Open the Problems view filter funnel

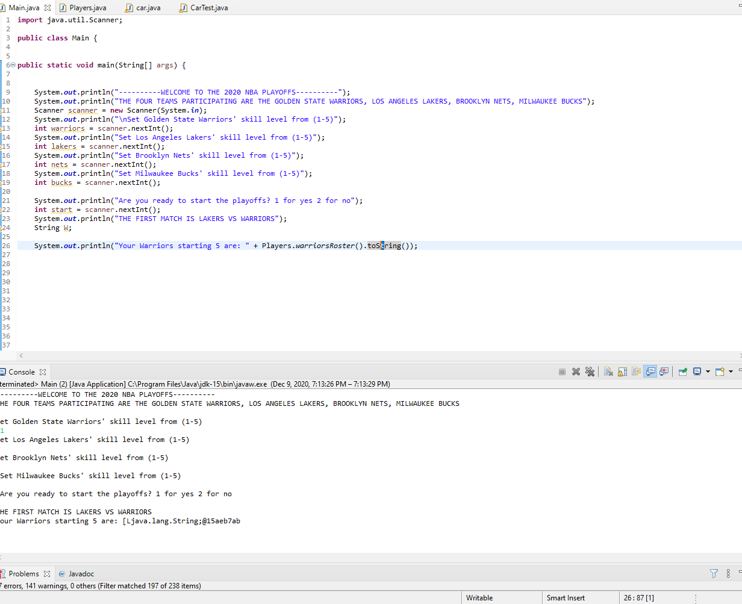[714, 573]
